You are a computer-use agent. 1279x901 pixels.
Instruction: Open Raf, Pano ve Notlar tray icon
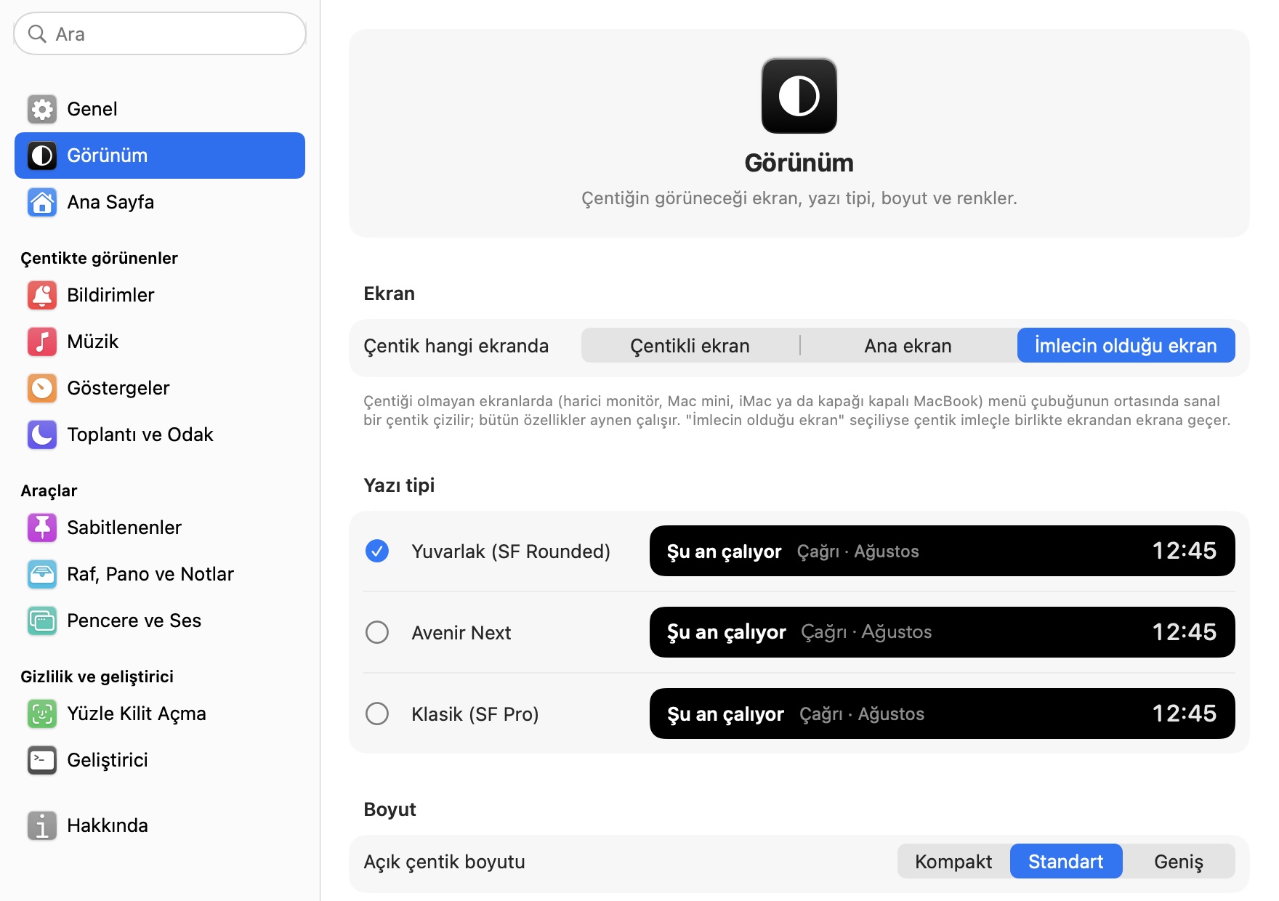coord(42,574)
